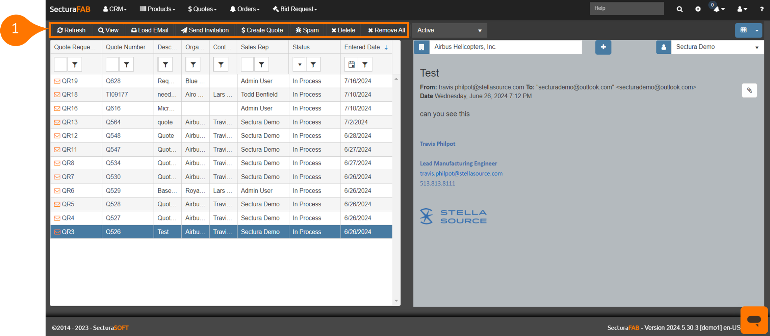Click Create Quote in the toolbar

[x=262, y=30]
